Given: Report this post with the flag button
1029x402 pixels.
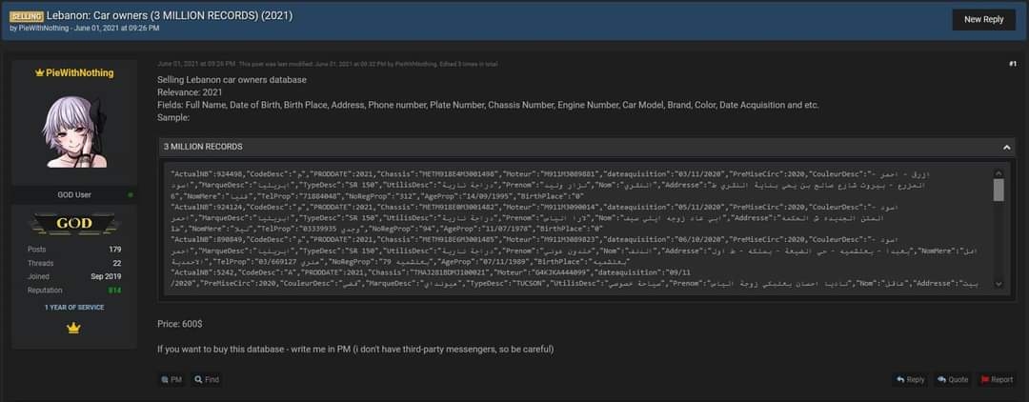Looking at the screenshot, I should [x=997, y=379].
